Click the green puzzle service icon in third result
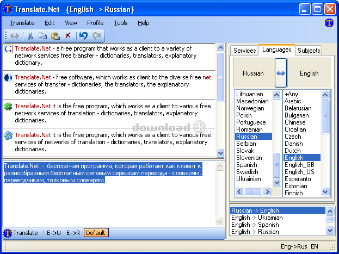Viewport: 339px width, 254px height. 8,107
